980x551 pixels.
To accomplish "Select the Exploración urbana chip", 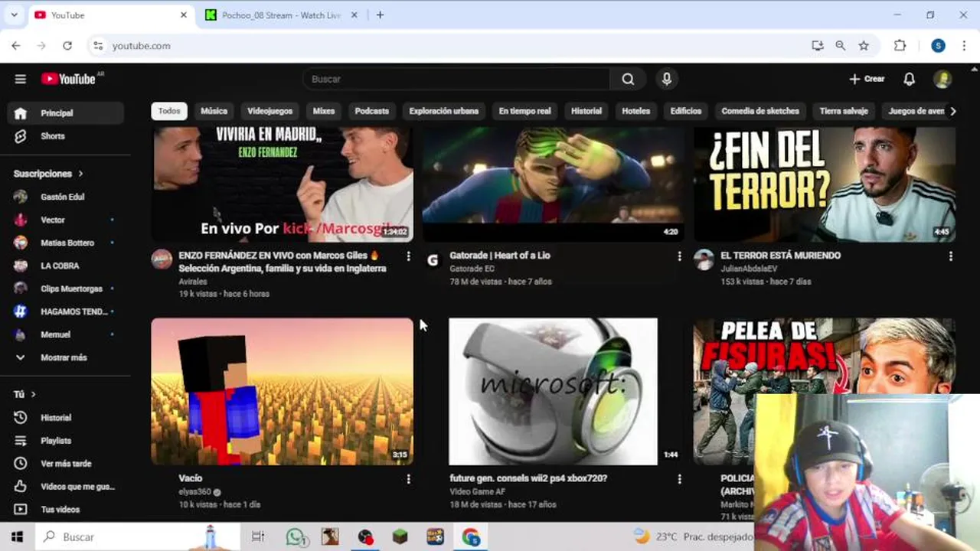I will (x=444, y=111).
